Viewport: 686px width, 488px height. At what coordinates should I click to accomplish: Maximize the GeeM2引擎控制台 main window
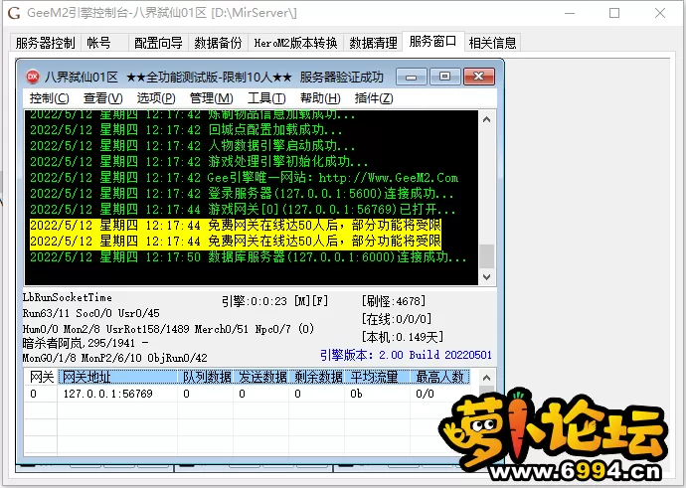614,13
